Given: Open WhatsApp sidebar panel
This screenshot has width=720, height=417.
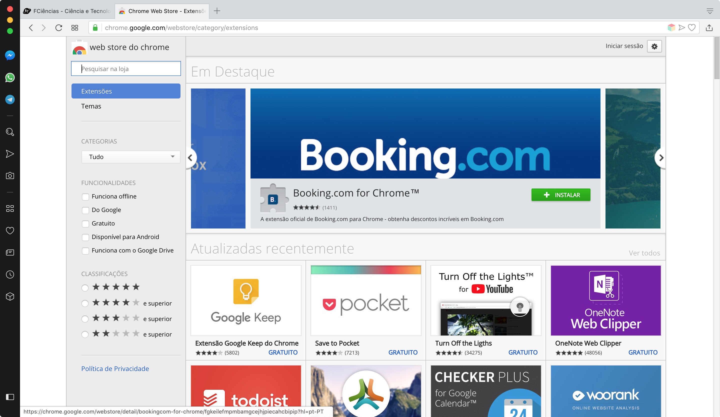Looking at the screenshot, I should pyautogui.click(x=10, y=77).
